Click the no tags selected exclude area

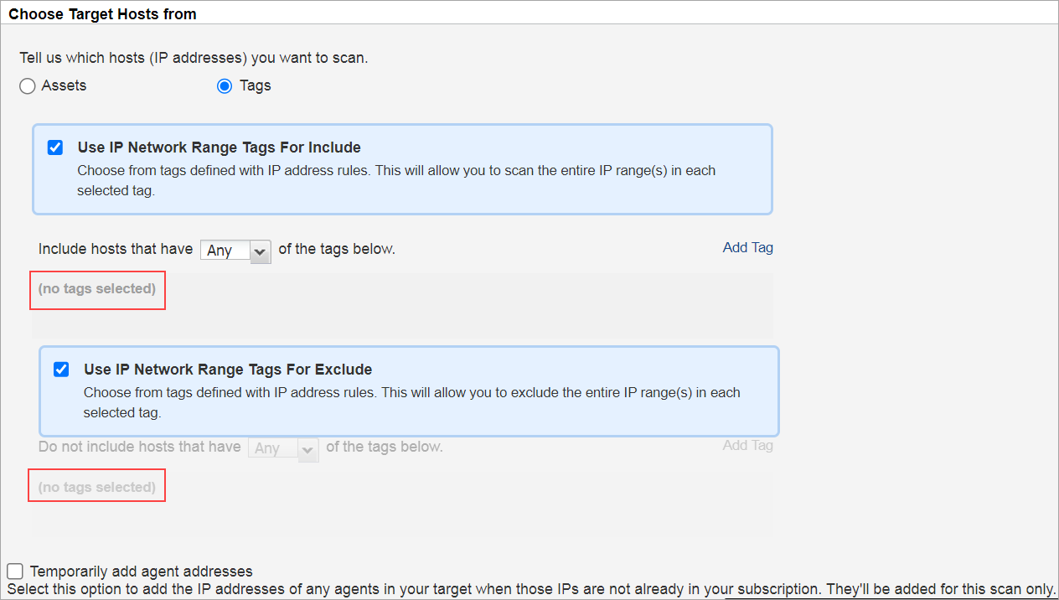point(96,484)
